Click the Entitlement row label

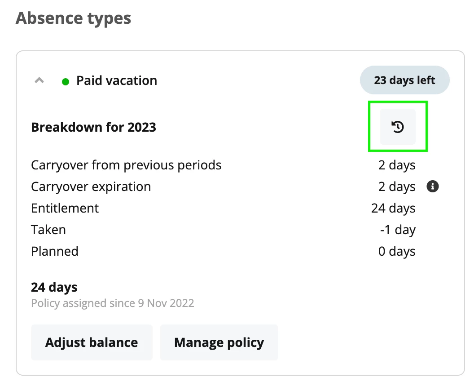point(65,208)
